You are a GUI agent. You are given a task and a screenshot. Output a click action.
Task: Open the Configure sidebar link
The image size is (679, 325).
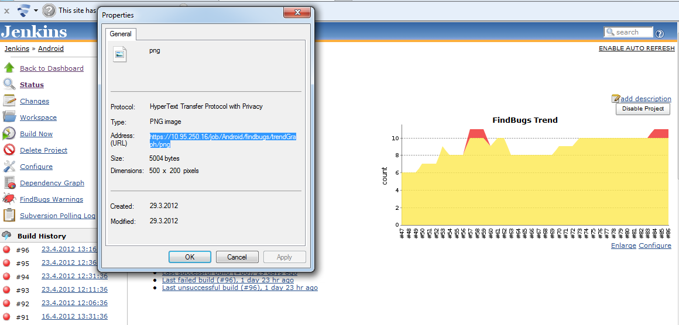(x=36, y=167)
